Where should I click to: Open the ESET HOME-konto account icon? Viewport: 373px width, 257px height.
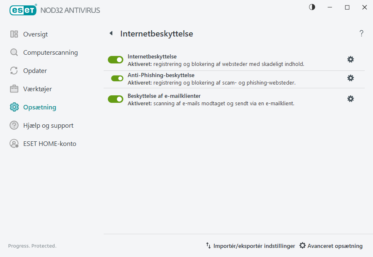(14, 143)
